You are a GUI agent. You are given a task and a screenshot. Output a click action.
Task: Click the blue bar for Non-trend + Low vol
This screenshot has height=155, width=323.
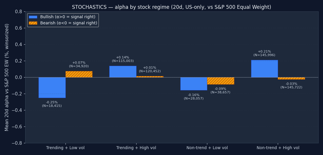194,84
